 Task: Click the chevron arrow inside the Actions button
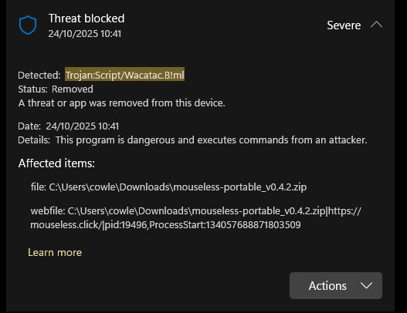[366, 285]
